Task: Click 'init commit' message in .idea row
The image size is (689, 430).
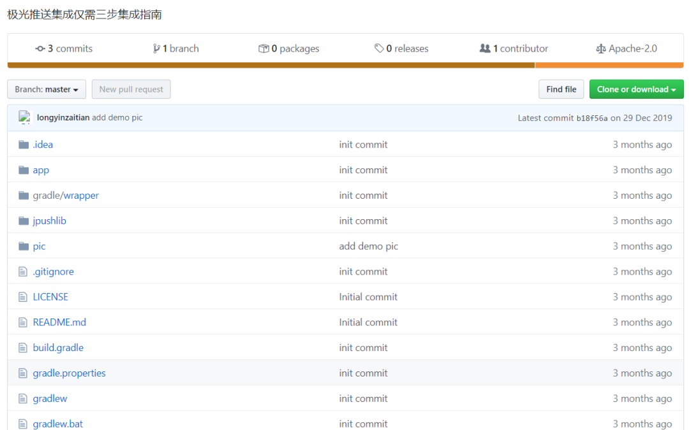Action: [x=363, y=145]
